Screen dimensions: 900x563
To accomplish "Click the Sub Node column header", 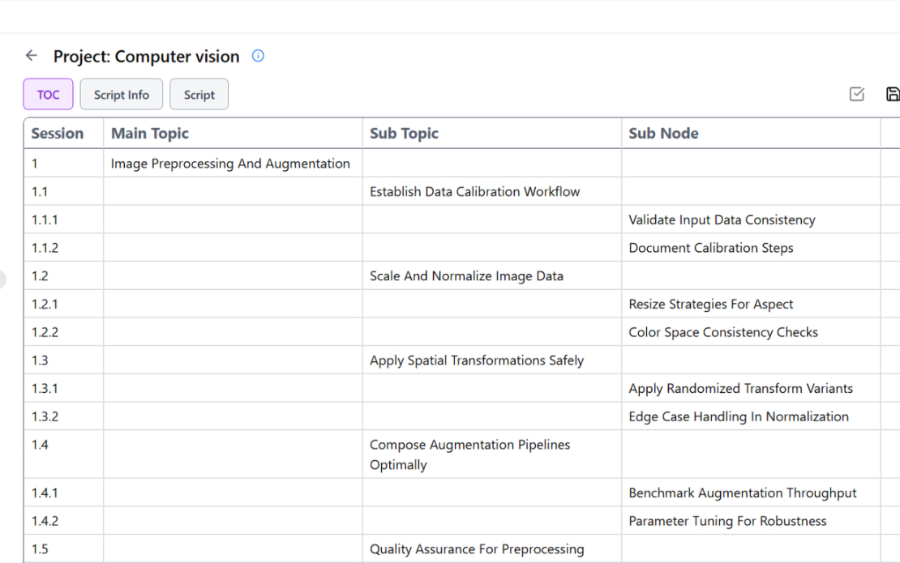I will 751,133.
